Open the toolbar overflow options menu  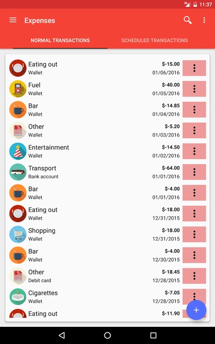point(204,20)
